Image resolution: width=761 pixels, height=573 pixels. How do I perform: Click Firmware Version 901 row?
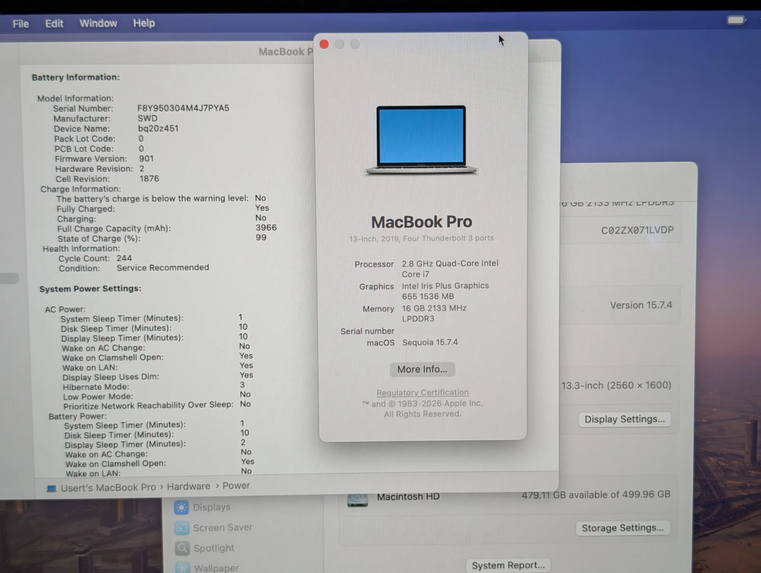click(104, 159)
